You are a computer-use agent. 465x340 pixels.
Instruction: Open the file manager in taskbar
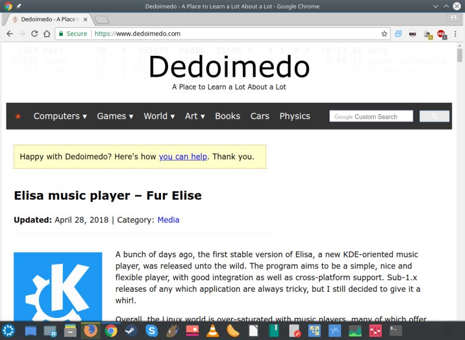70,331
